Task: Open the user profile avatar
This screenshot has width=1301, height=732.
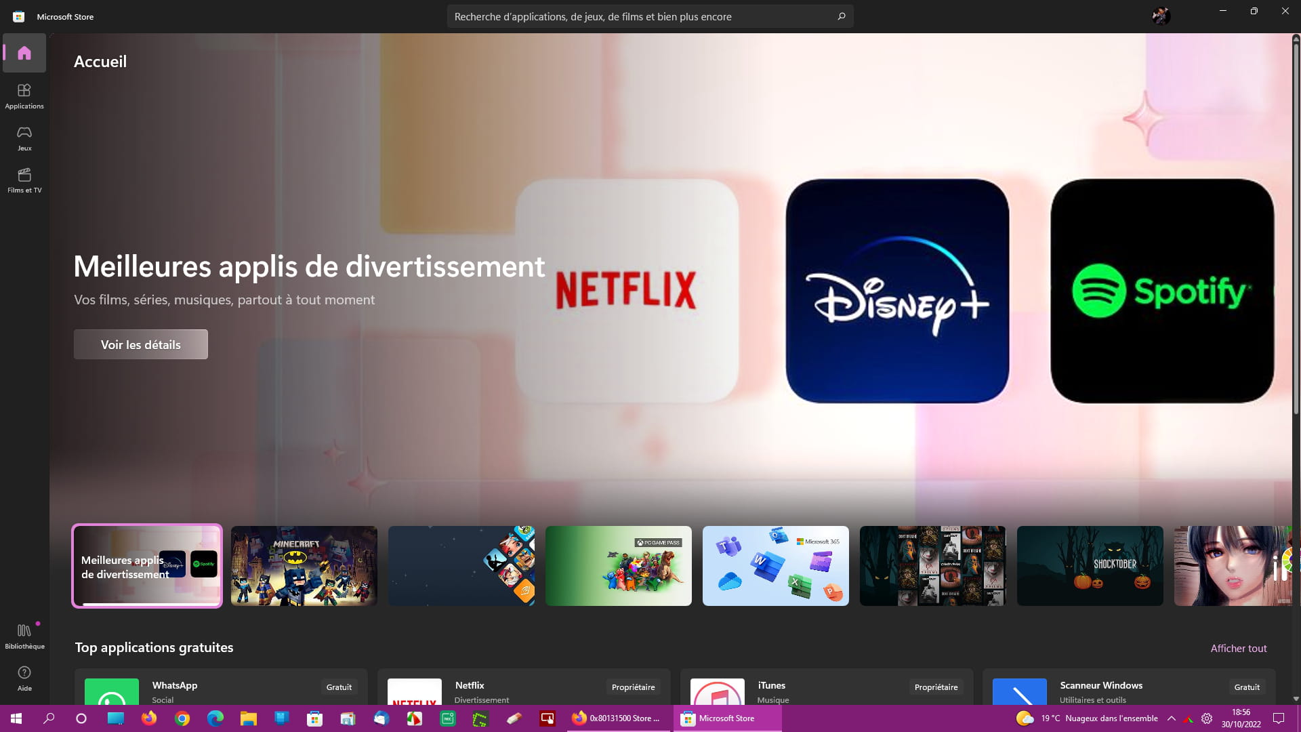Action: 1161,16
